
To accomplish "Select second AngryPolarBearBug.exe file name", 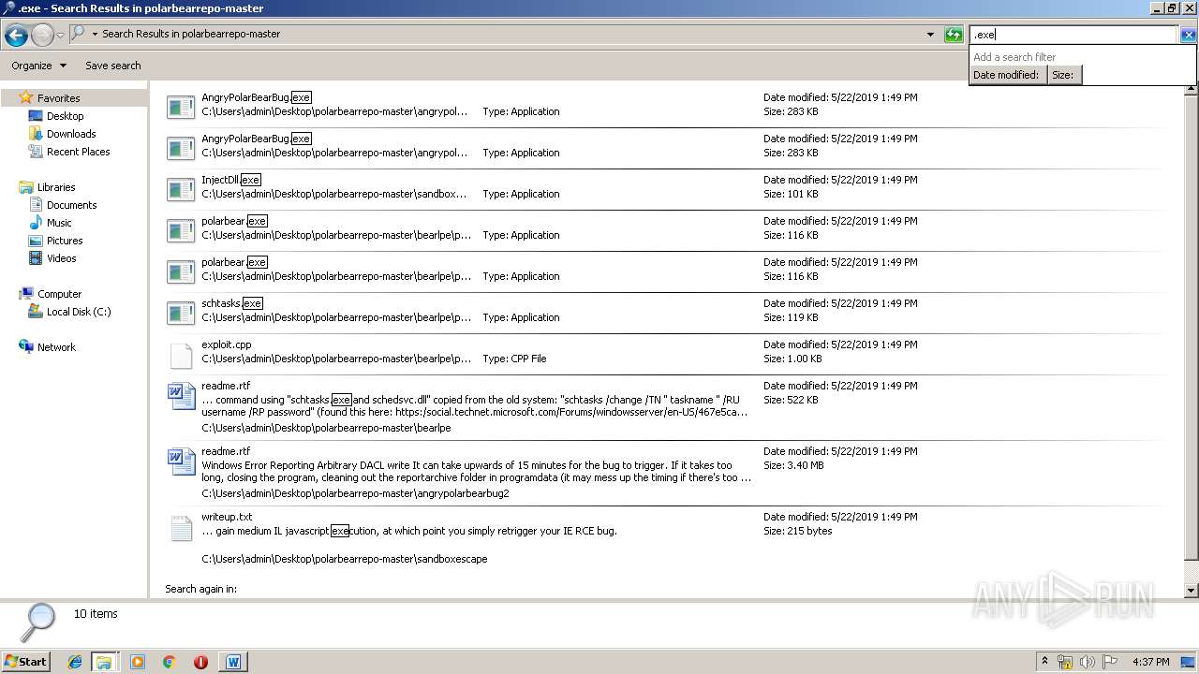I will 256,139.
